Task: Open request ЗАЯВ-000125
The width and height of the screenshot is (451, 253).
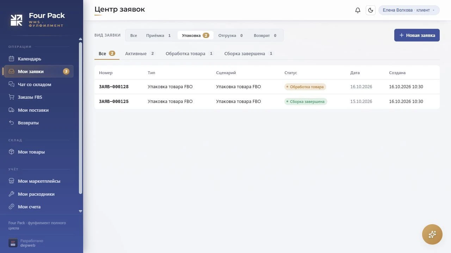Action: pyautogui.click(x=267, y=102)
